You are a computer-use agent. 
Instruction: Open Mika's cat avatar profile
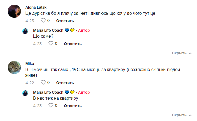click(x=15, y=68)
